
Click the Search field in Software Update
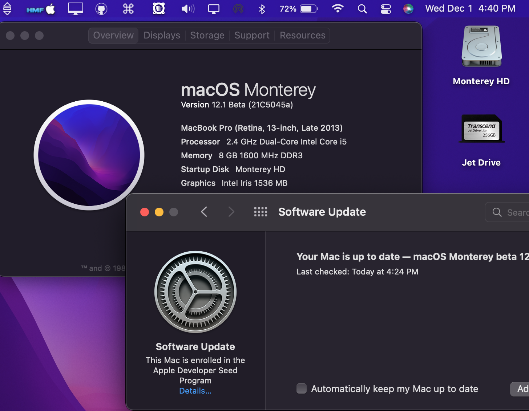coord(507,212)
